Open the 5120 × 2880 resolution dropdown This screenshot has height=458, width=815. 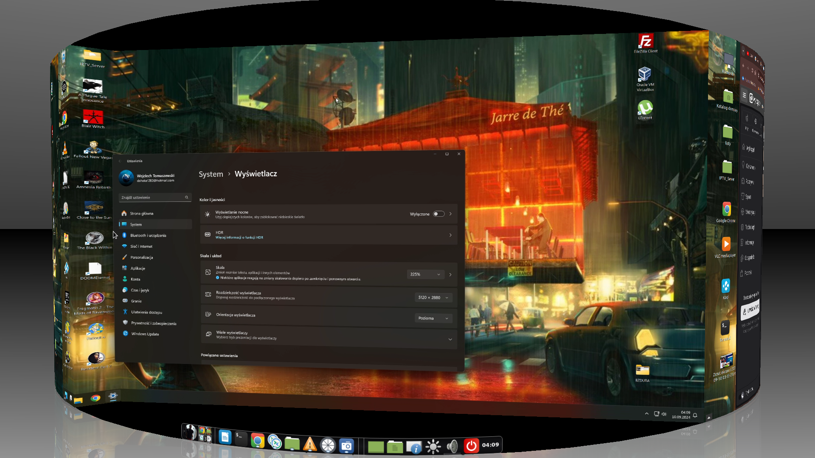click(433, 298)
